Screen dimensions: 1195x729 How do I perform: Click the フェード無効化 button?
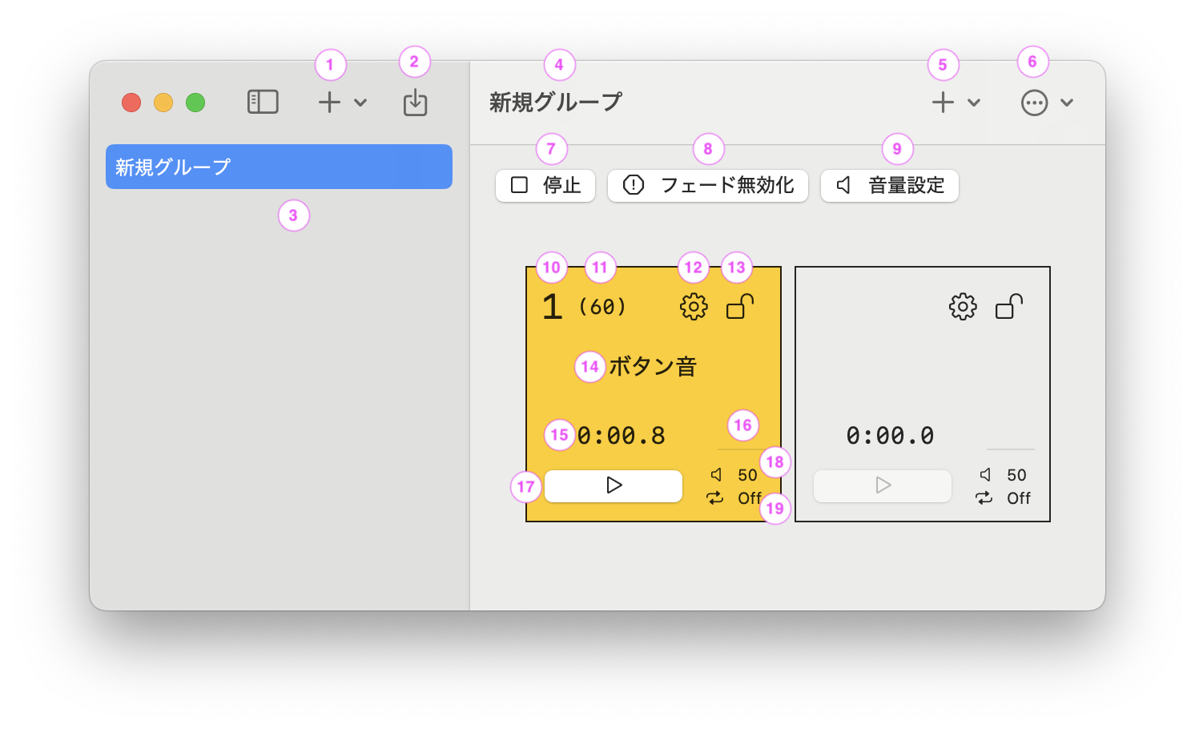pos(708,186)
